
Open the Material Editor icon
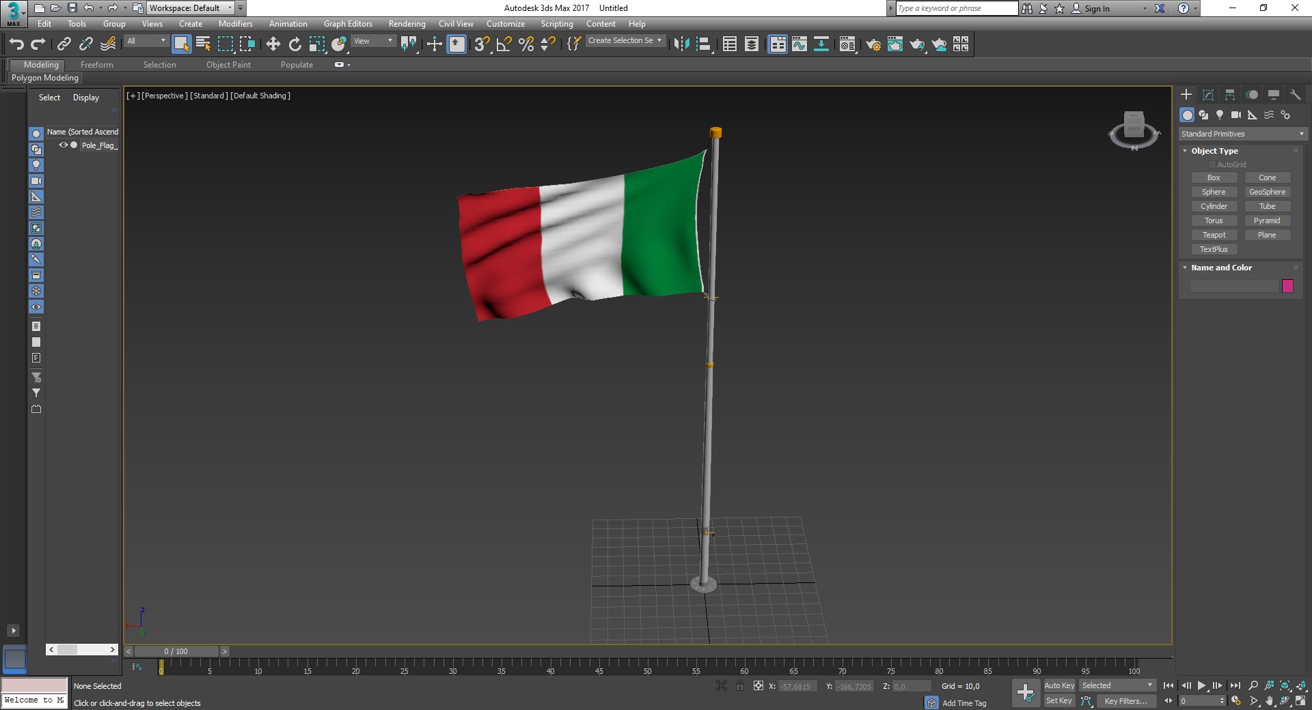[x=847, y=44]
